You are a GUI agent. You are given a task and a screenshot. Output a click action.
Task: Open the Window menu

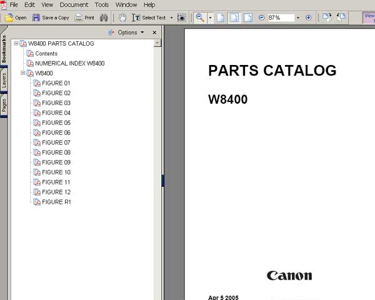[x=126, y=4]
